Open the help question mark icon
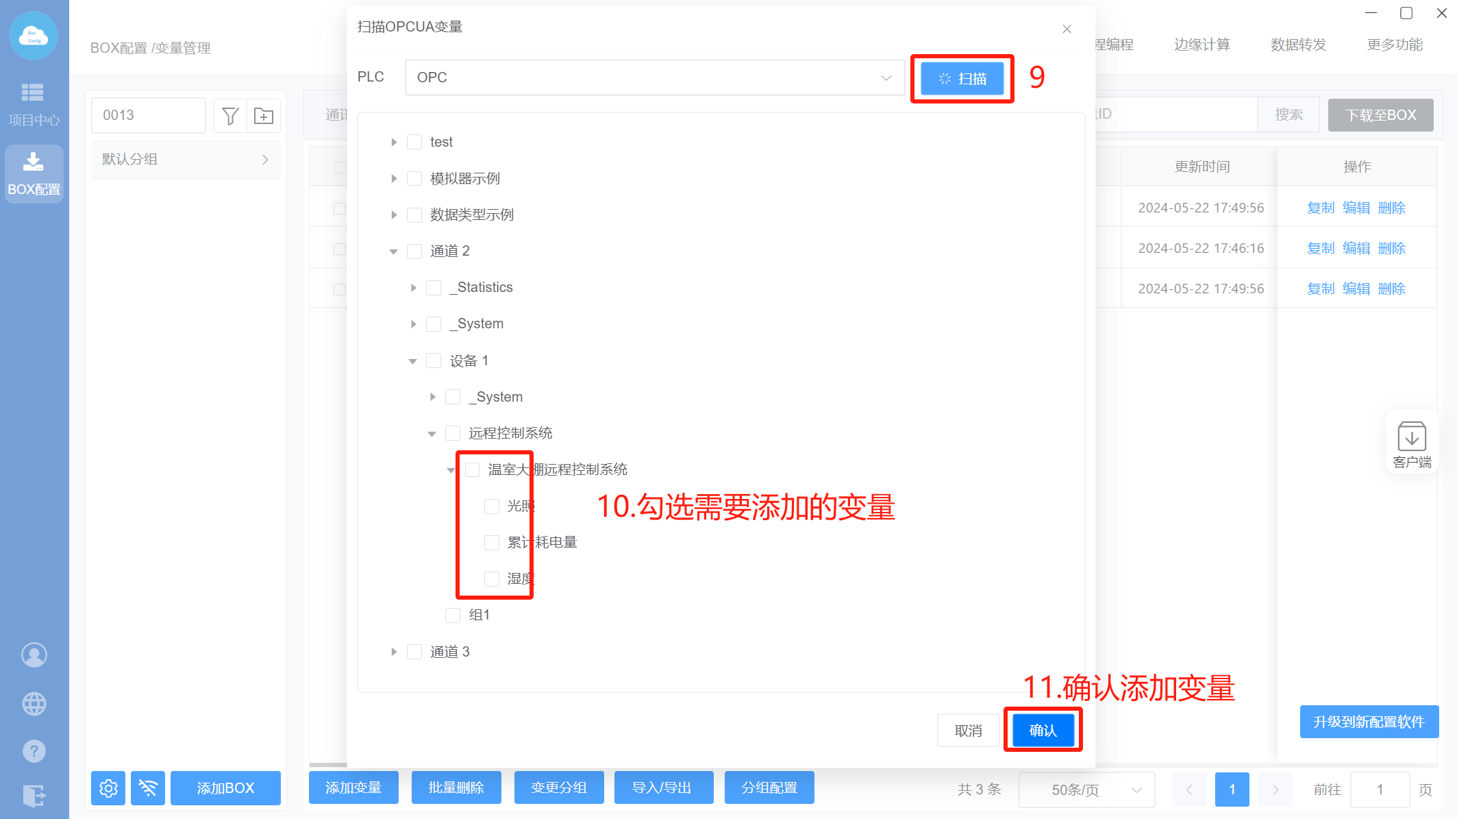 [x=34, y=751]
